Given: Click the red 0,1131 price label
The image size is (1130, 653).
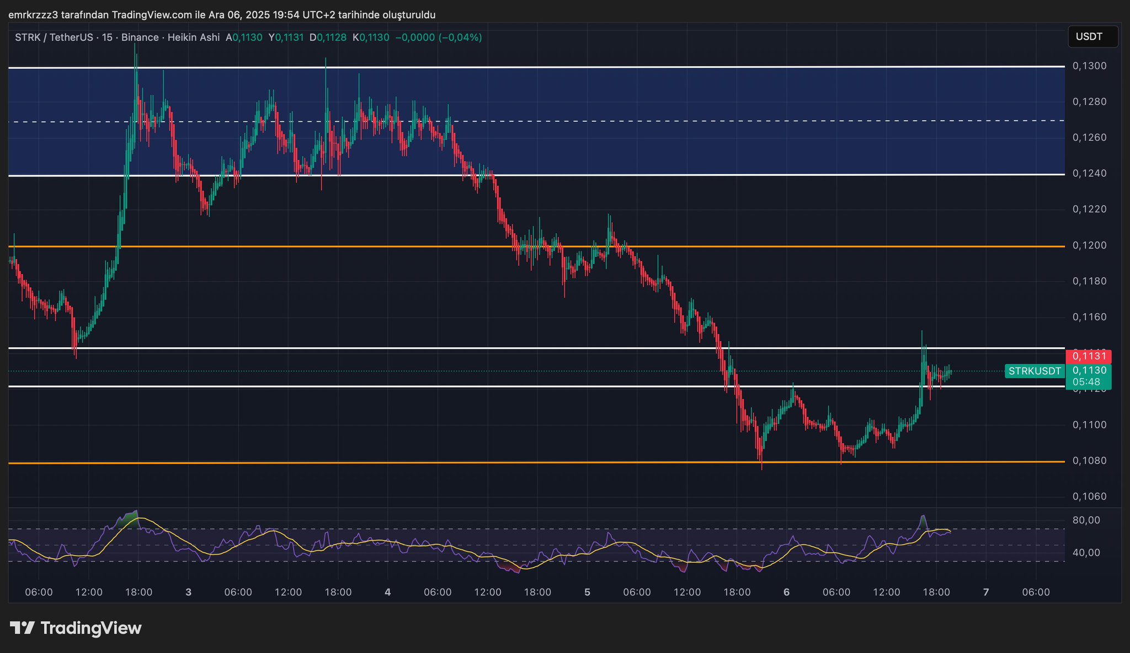Looking at the screenshot, I should tap(1088, 356).
